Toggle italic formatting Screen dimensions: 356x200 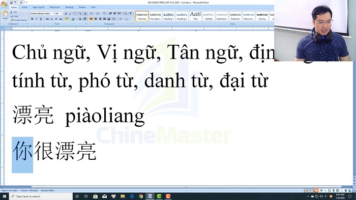36,19
